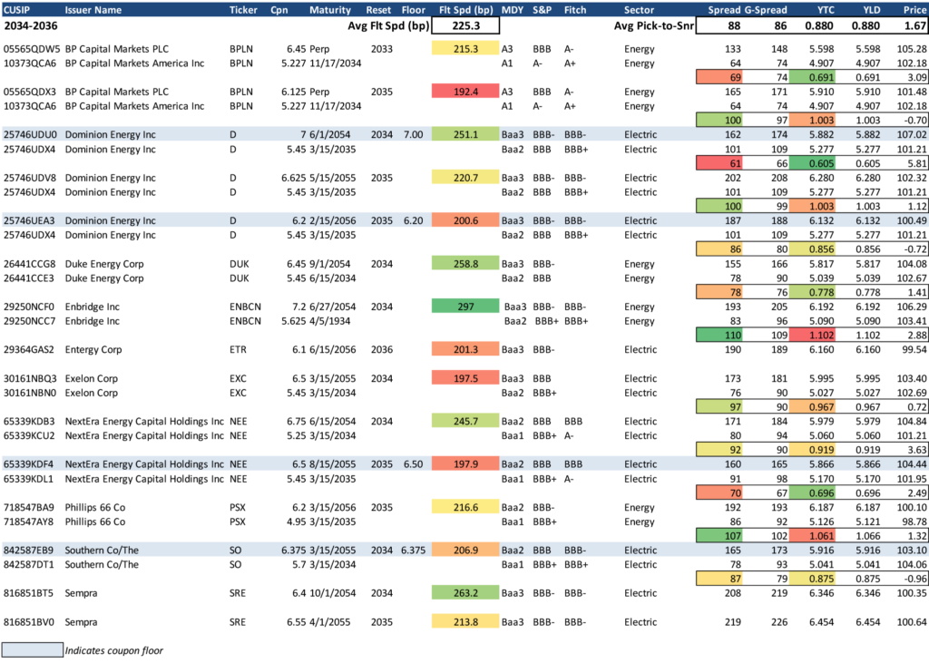
Task: Click CUSIP 29250NCF0 for Enbridge
Action: 31,307
